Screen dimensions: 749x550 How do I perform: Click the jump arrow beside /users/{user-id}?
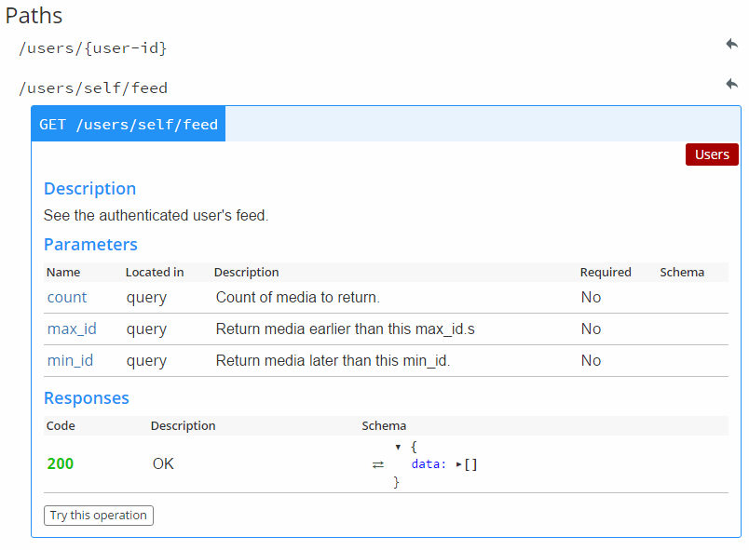click(x=732, y=44)
